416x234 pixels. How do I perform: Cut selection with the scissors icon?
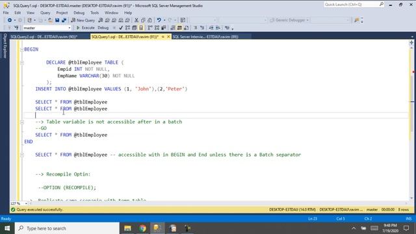[136, 20]
